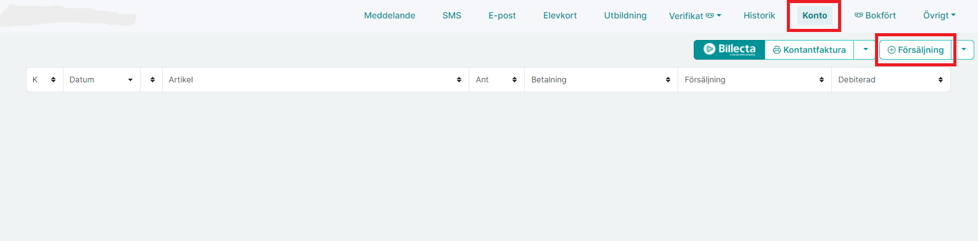The image size is (978, 241).
Task: Open dropdown arrow next to Kontantfaktura
Action: point(865,50)
